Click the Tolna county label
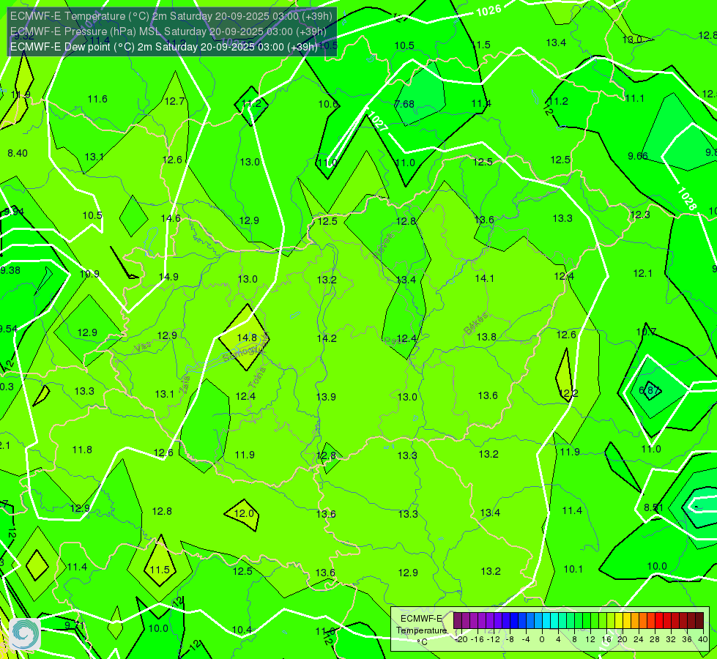 (257, 377)
